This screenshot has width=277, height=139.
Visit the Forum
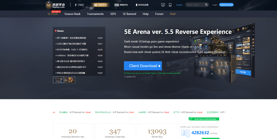(159, 14)
